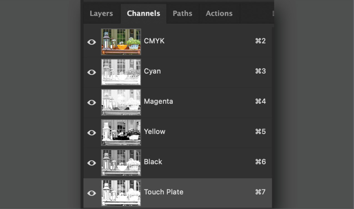The height and width of the screenshot is (209, 354).
Task: Toggle visibility of the Cyan channel
Action: (x=92, y=72)
